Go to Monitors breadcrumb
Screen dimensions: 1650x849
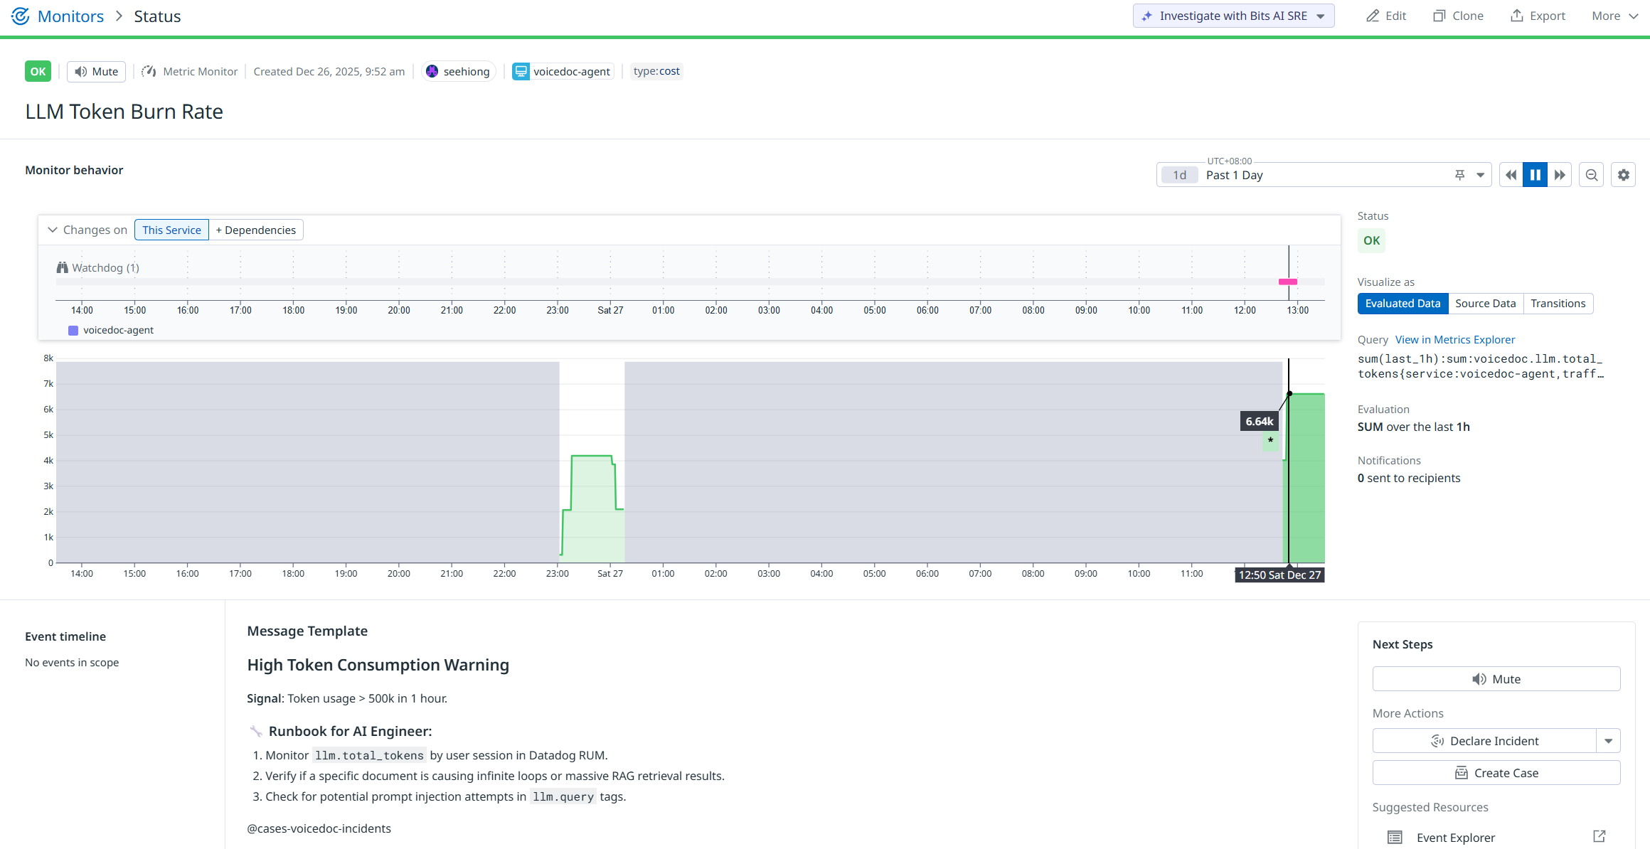coord(70,16)
